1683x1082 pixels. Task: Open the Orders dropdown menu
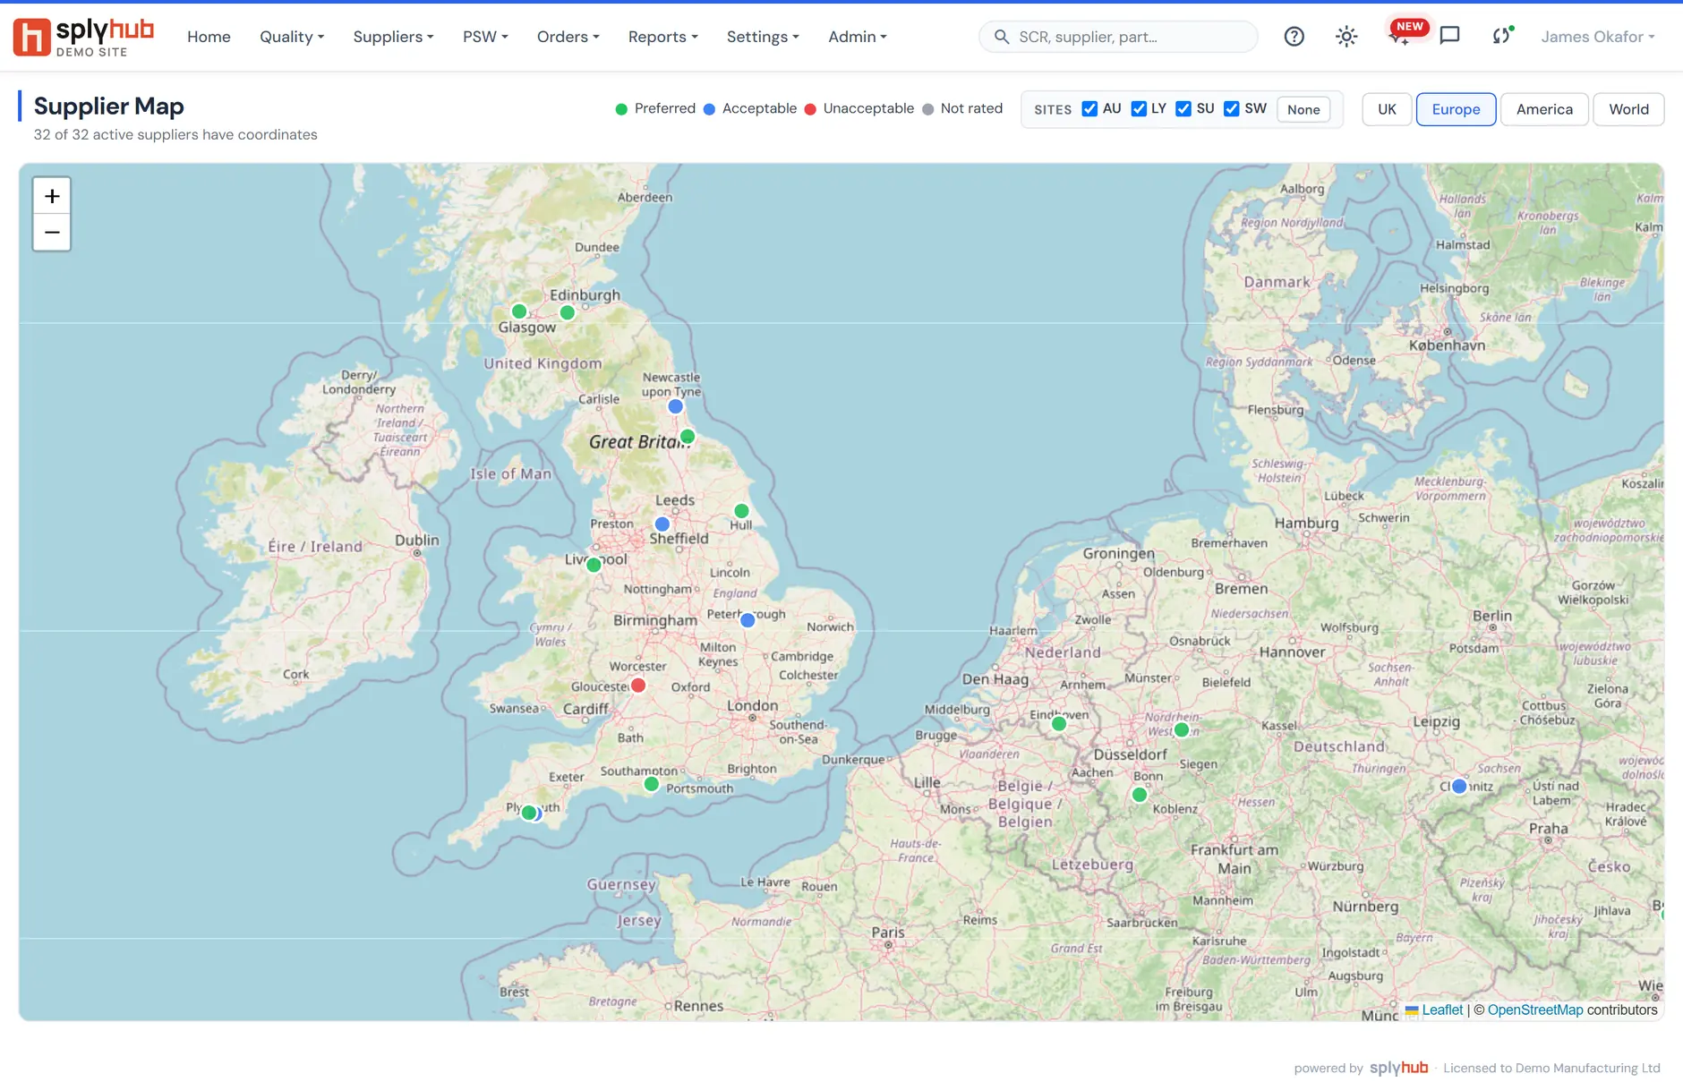tap(568, 37)
